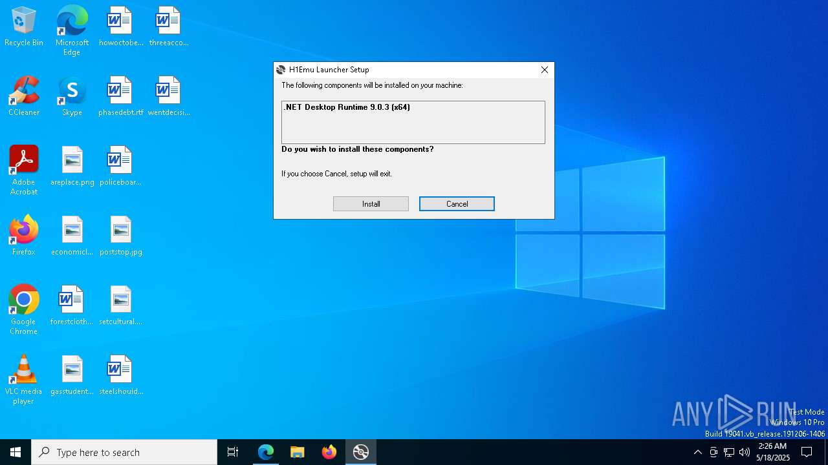Select the economicl image file icon
This screenshot has height=465, width=828.
(72, 236)
